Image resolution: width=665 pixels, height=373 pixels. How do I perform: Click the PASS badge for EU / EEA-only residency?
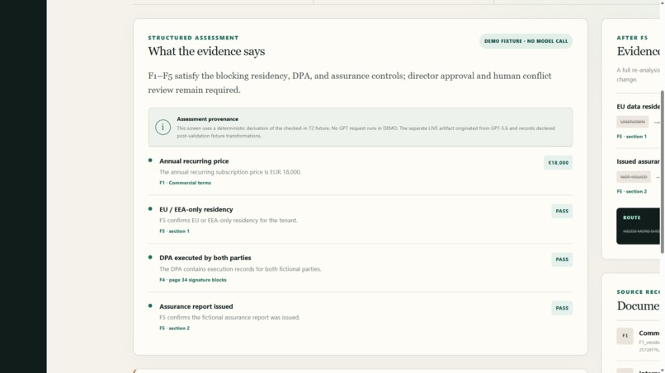(562, 211)
